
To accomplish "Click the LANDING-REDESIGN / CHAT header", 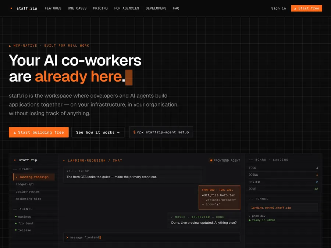I will 93,161.
